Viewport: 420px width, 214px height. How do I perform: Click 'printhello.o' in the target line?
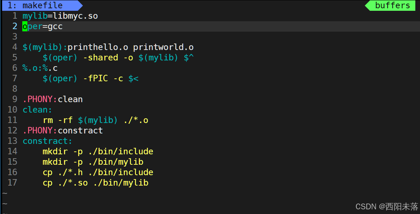pyautogui.click(x=98, y=47)
